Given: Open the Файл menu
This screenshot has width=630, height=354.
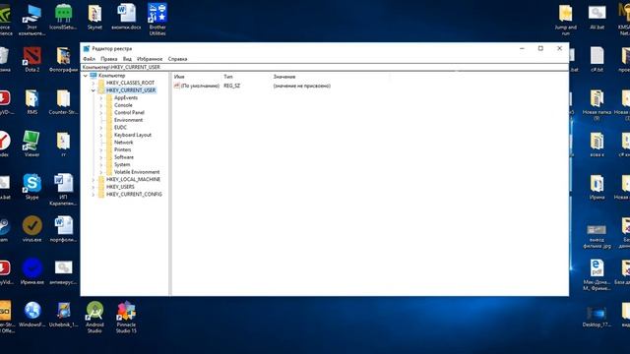Looking at the screenshot, I should tap(90, 59).
